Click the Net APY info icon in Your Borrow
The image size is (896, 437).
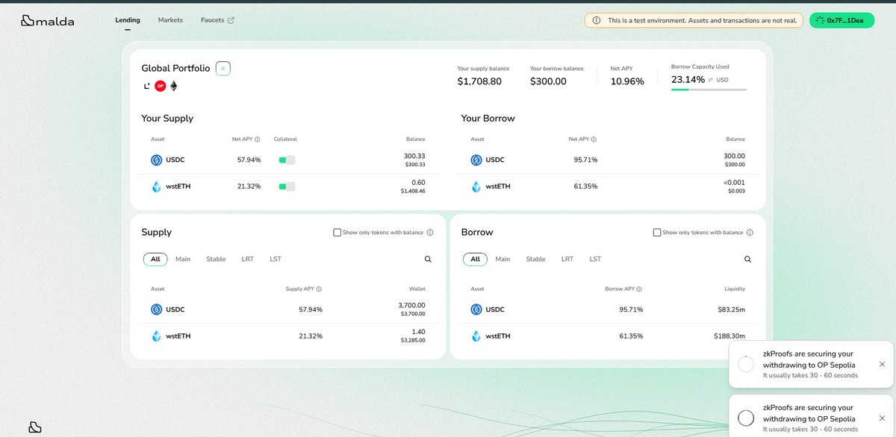[x=594, y=139]
